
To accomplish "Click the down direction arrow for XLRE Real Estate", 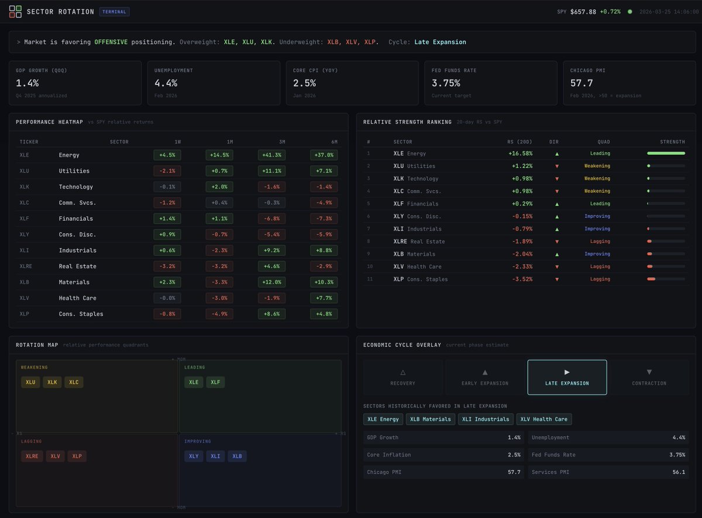I will click(x=557, y=242).
